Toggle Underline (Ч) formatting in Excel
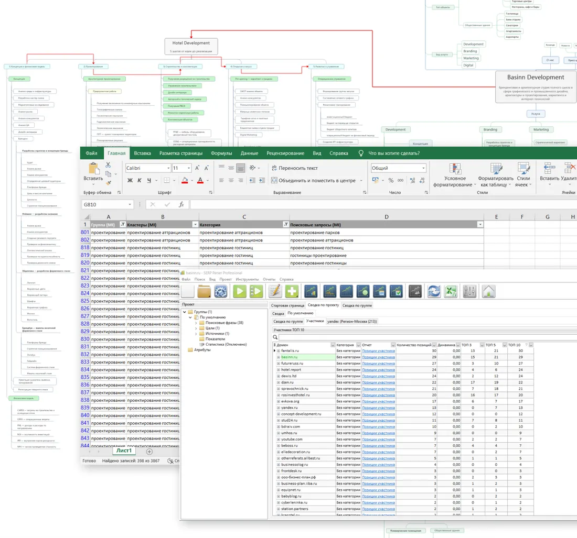Viewport: 577px width, 538px height. pos(149,180)
